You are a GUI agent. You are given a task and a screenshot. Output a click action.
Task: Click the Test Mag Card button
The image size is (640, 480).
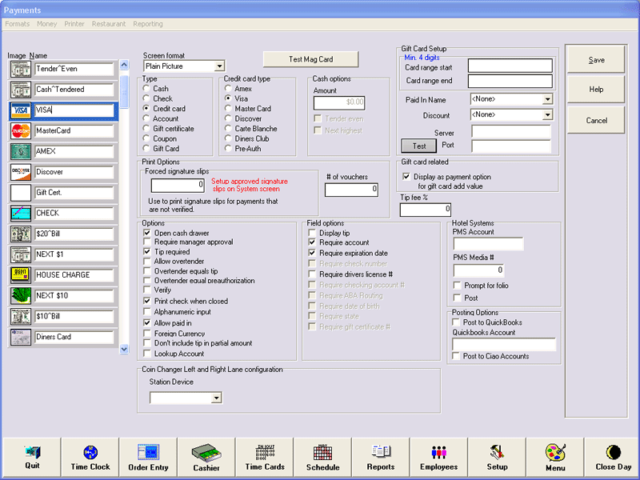pyautogui.click(x=310, y=59)
